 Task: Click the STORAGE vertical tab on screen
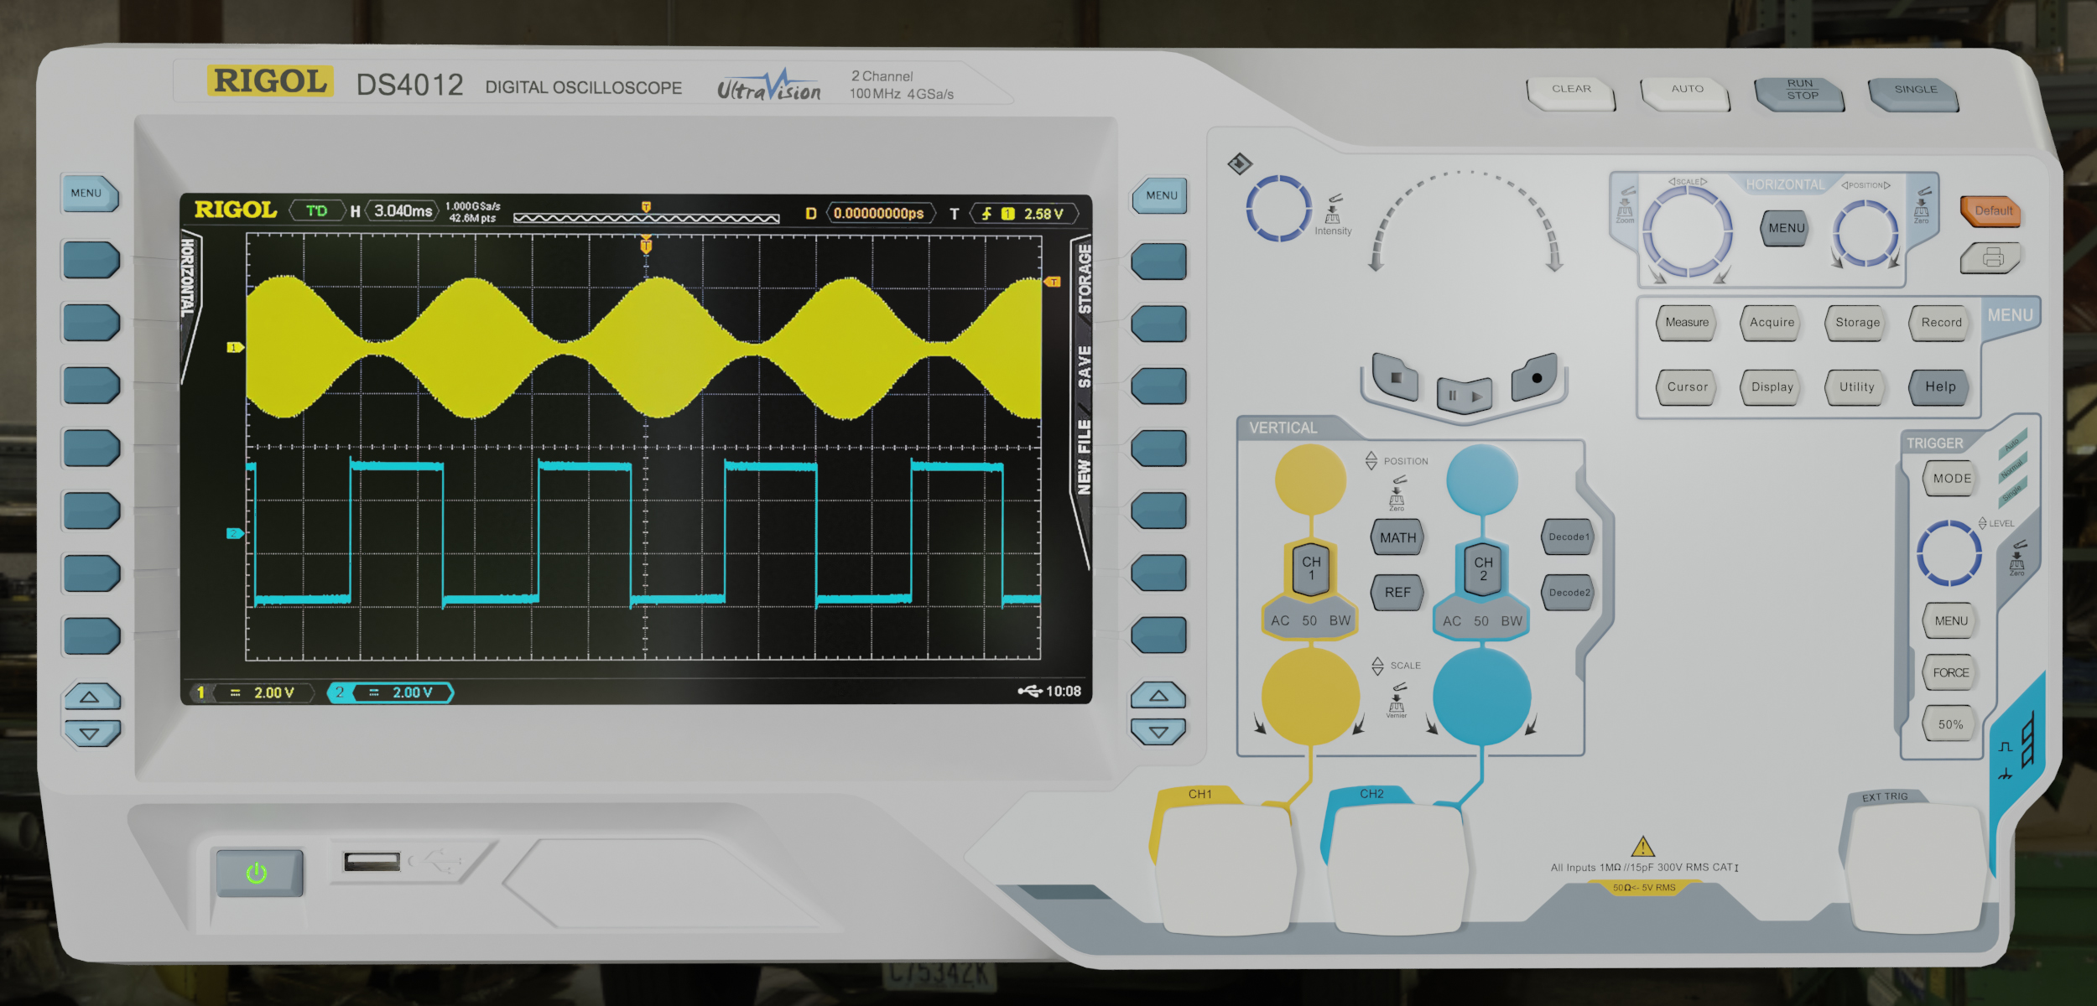(1084, 278)
